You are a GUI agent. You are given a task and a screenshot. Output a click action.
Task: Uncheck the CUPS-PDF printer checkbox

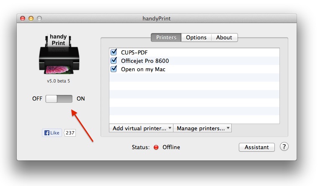114,52
